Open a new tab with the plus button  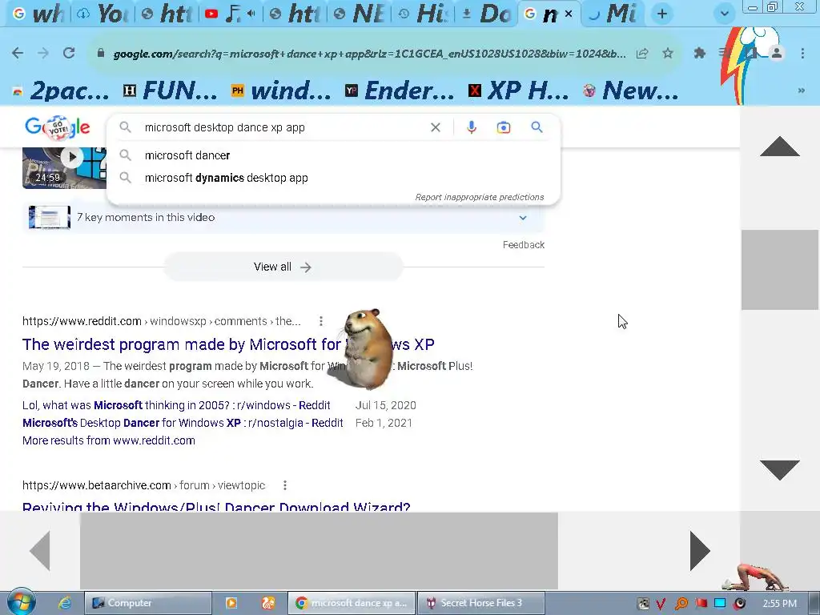[x=662, y=14]
